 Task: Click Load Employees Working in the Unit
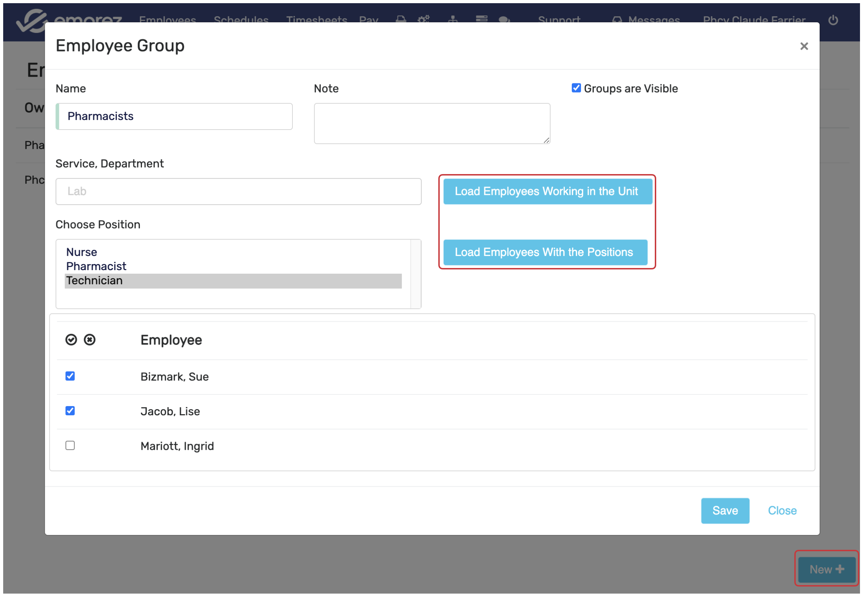click(x=548, y=192)
